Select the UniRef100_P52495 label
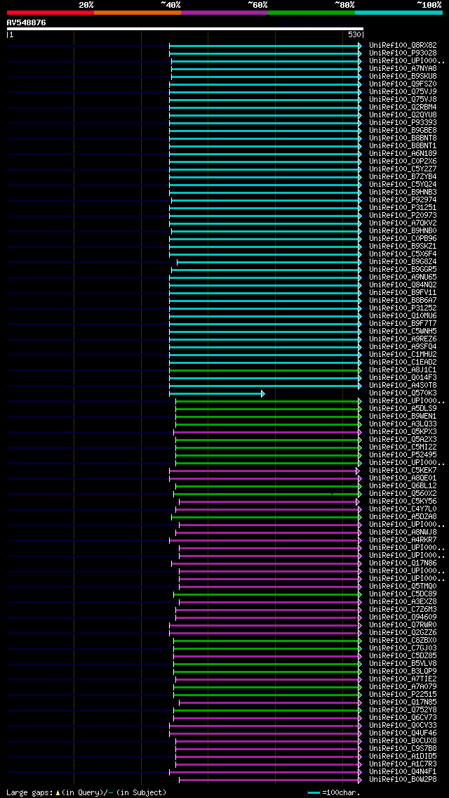The image size is (449, 798). click(x=403, y=455)
